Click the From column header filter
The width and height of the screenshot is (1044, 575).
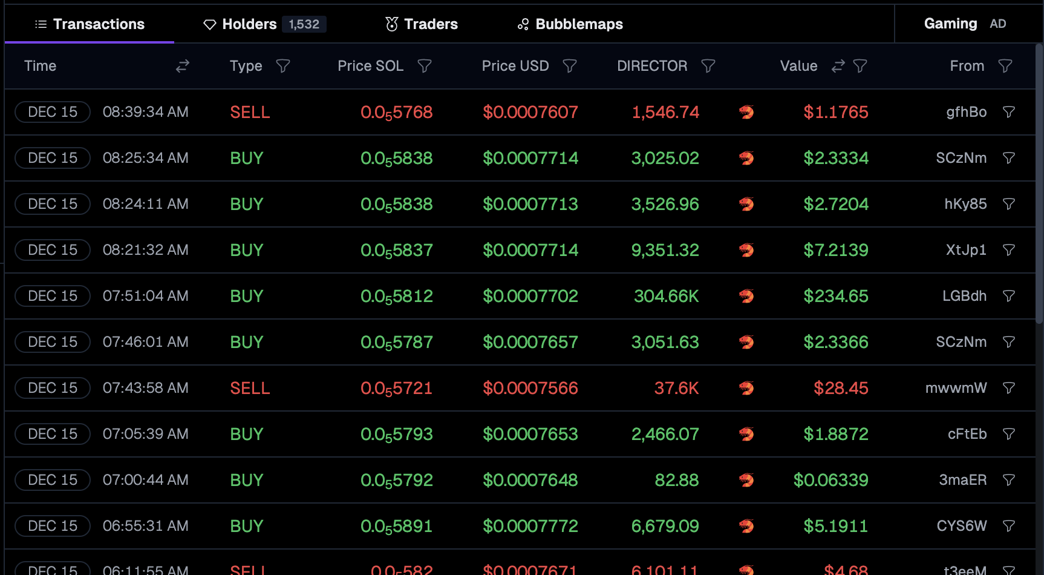click(x=1005, y=66)
